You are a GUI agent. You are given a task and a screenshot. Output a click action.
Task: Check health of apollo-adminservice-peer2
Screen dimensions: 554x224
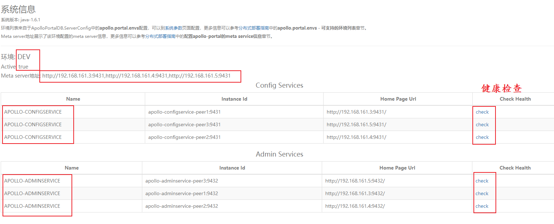482,206
